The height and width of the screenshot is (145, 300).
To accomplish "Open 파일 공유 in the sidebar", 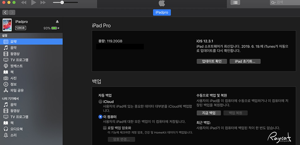I will pyautogui.click(x=31, y=90).
